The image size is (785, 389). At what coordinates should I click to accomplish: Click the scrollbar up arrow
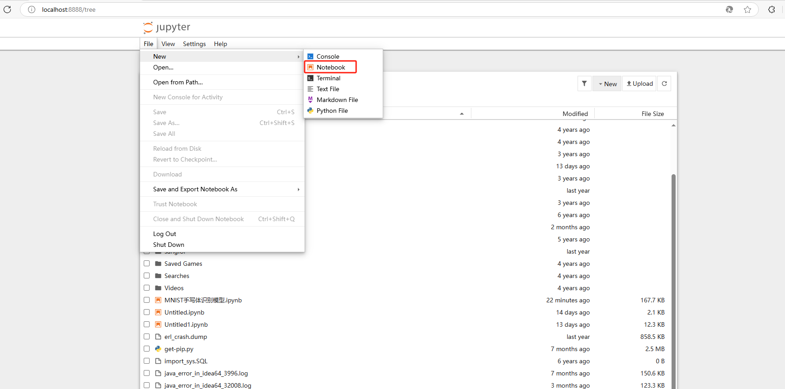pyautogui.click(x=673, y=125)
